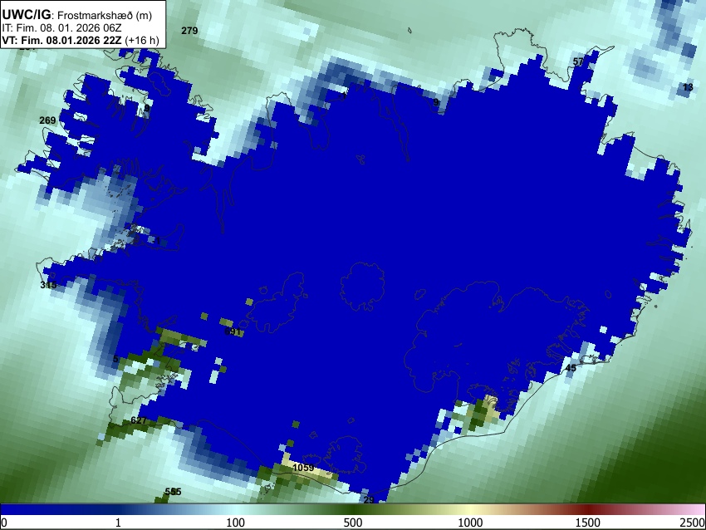
Task: Pick the dark red color bar section above 1500
Action: (x=587, y=509)
